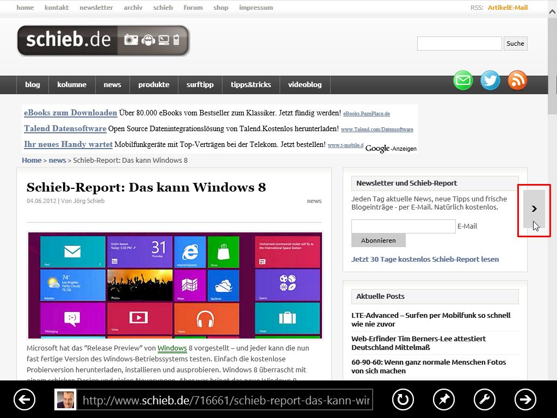557x418 pixels.
Task: Open 'Jetzt 30 Tage kostenlos Schieb-Report lesen'
Action: (x=425, y=260)
